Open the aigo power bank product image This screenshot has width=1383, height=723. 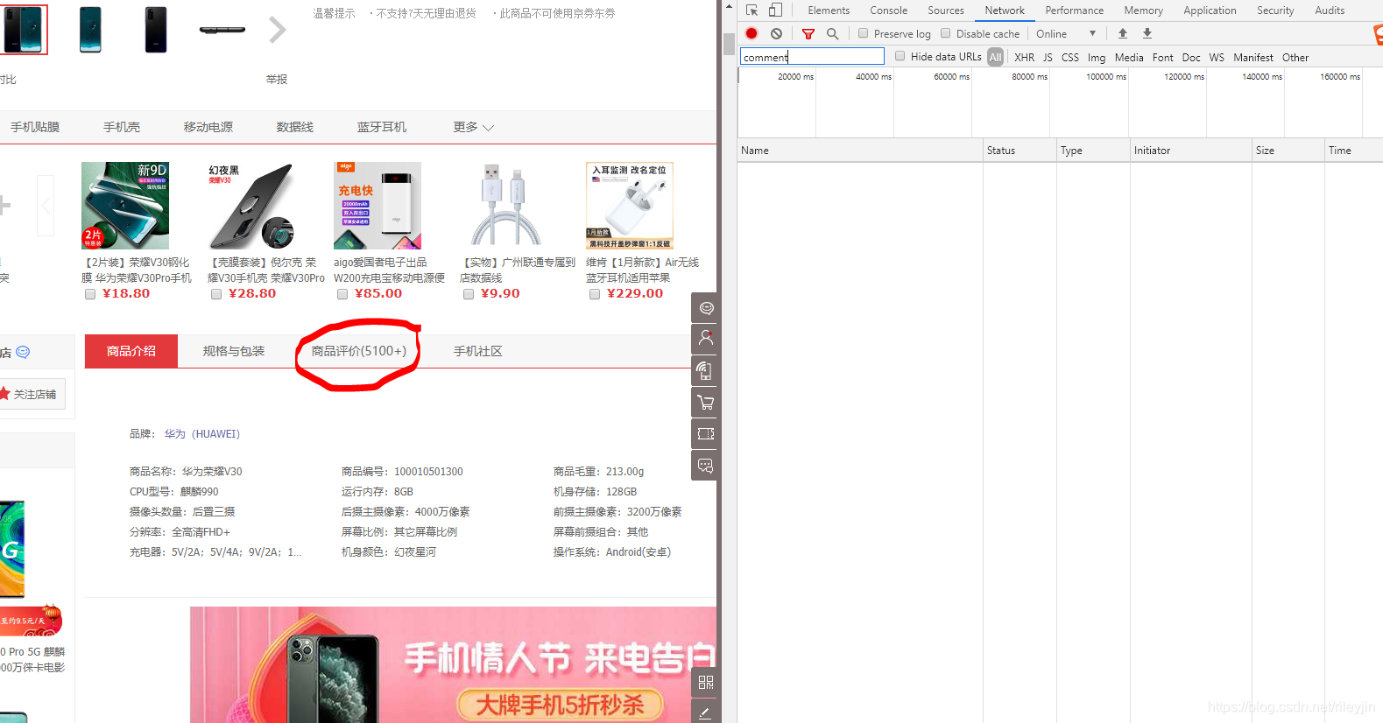click(378, 206)
